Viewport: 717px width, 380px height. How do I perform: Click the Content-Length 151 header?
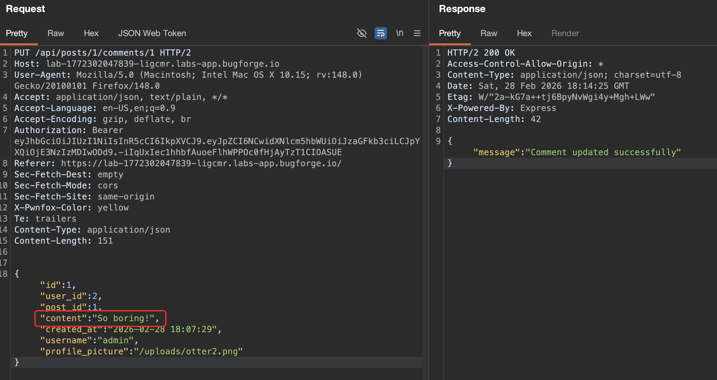(x=63, y=241)
